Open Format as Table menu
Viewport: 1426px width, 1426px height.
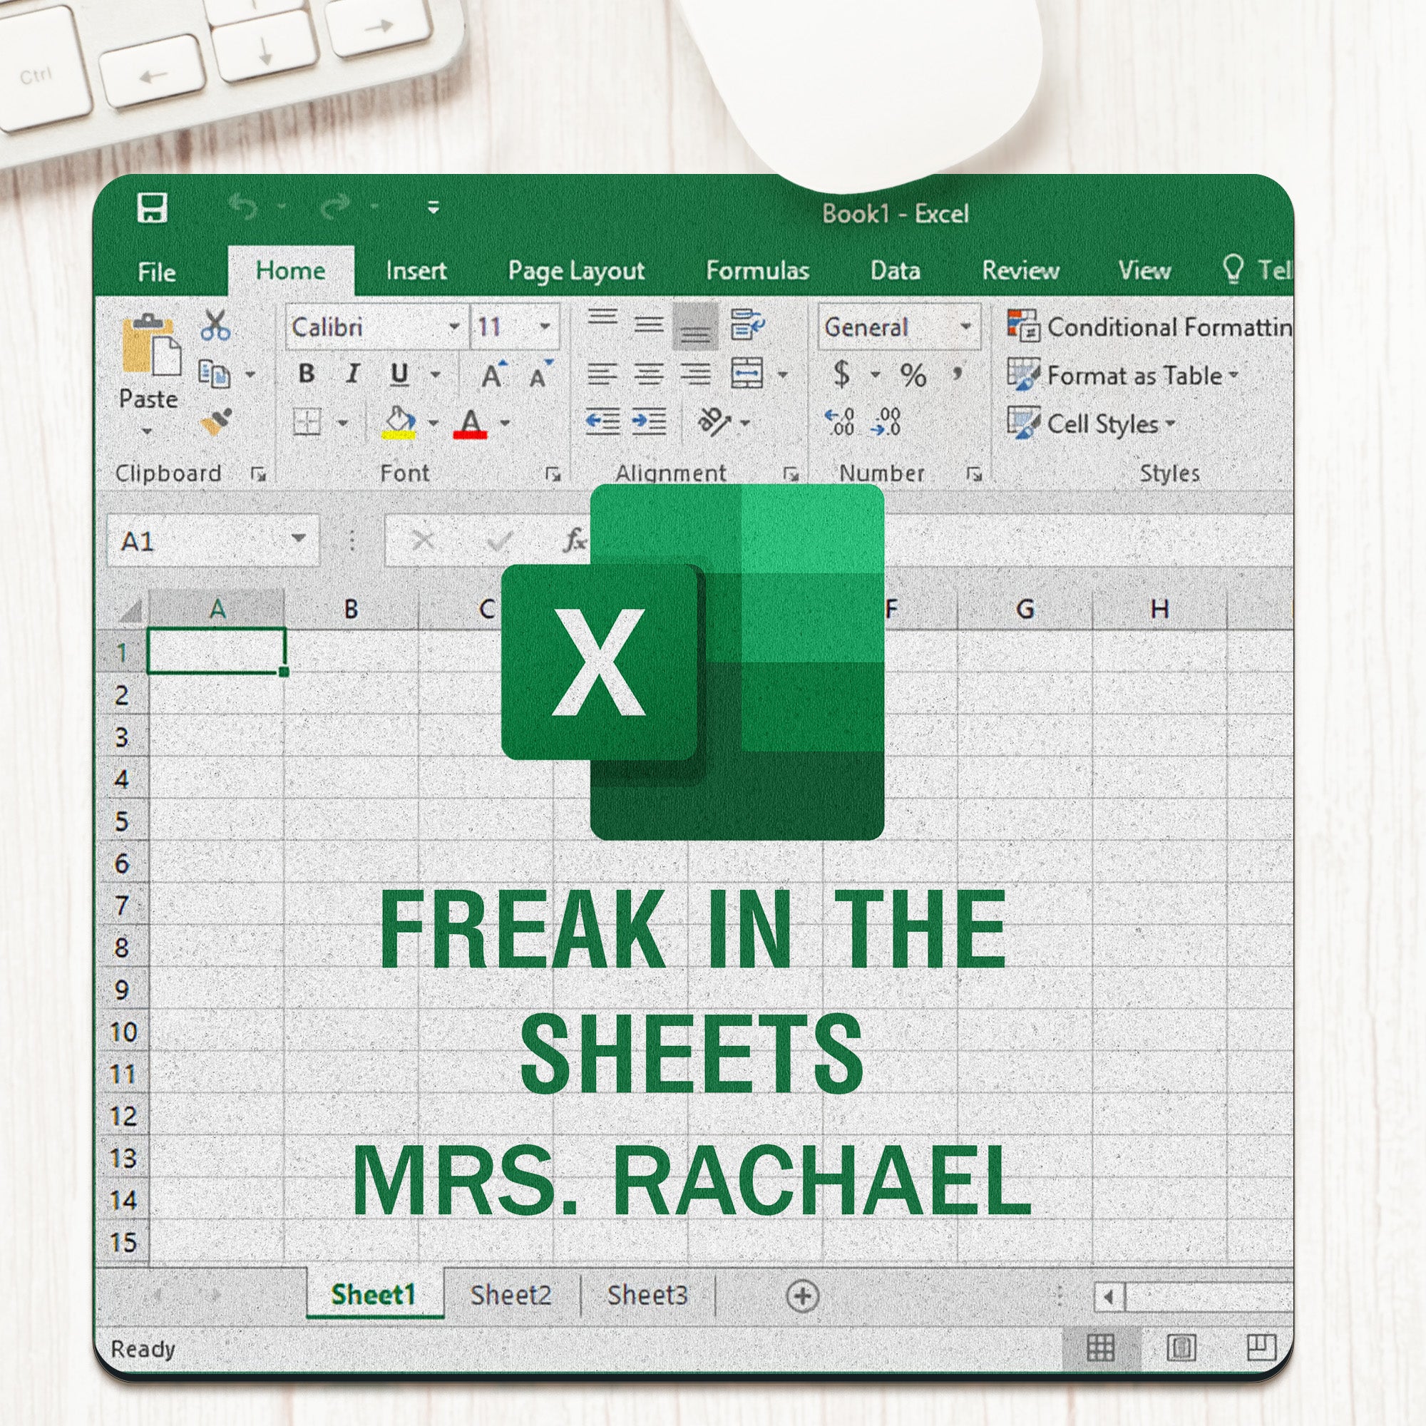(x=1123, y=376)
